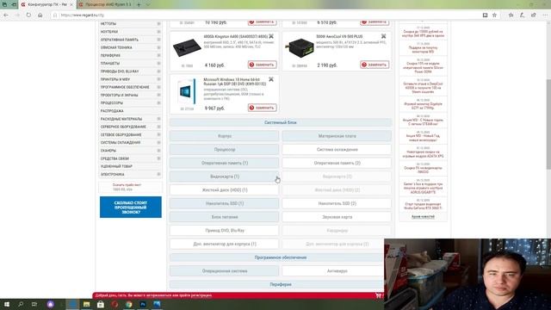Open the Распродажа category
The width and height of the screenshot is (551, 310).
pos(112,111)
